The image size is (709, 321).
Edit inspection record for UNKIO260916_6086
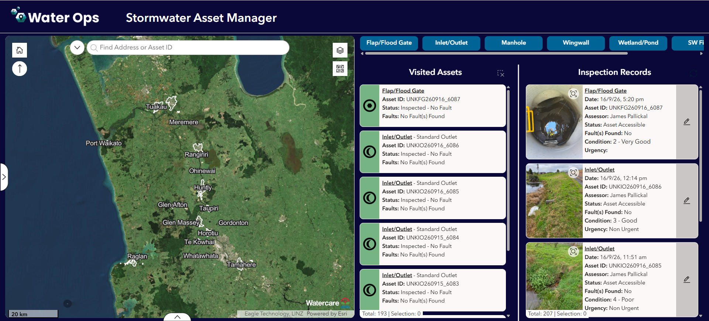(x=687, y=201)
